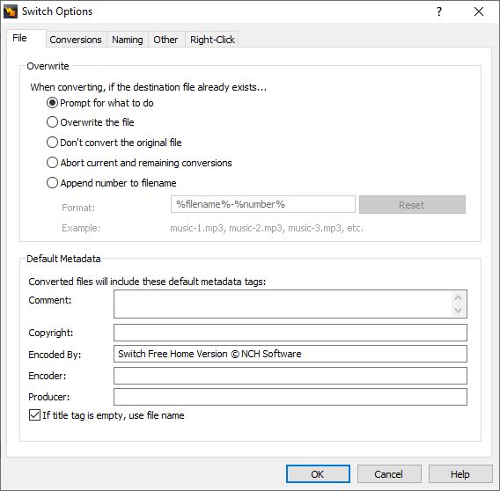Click the Comment field scroll down arrow
The image size is (500, 491).
click(459, 311)
